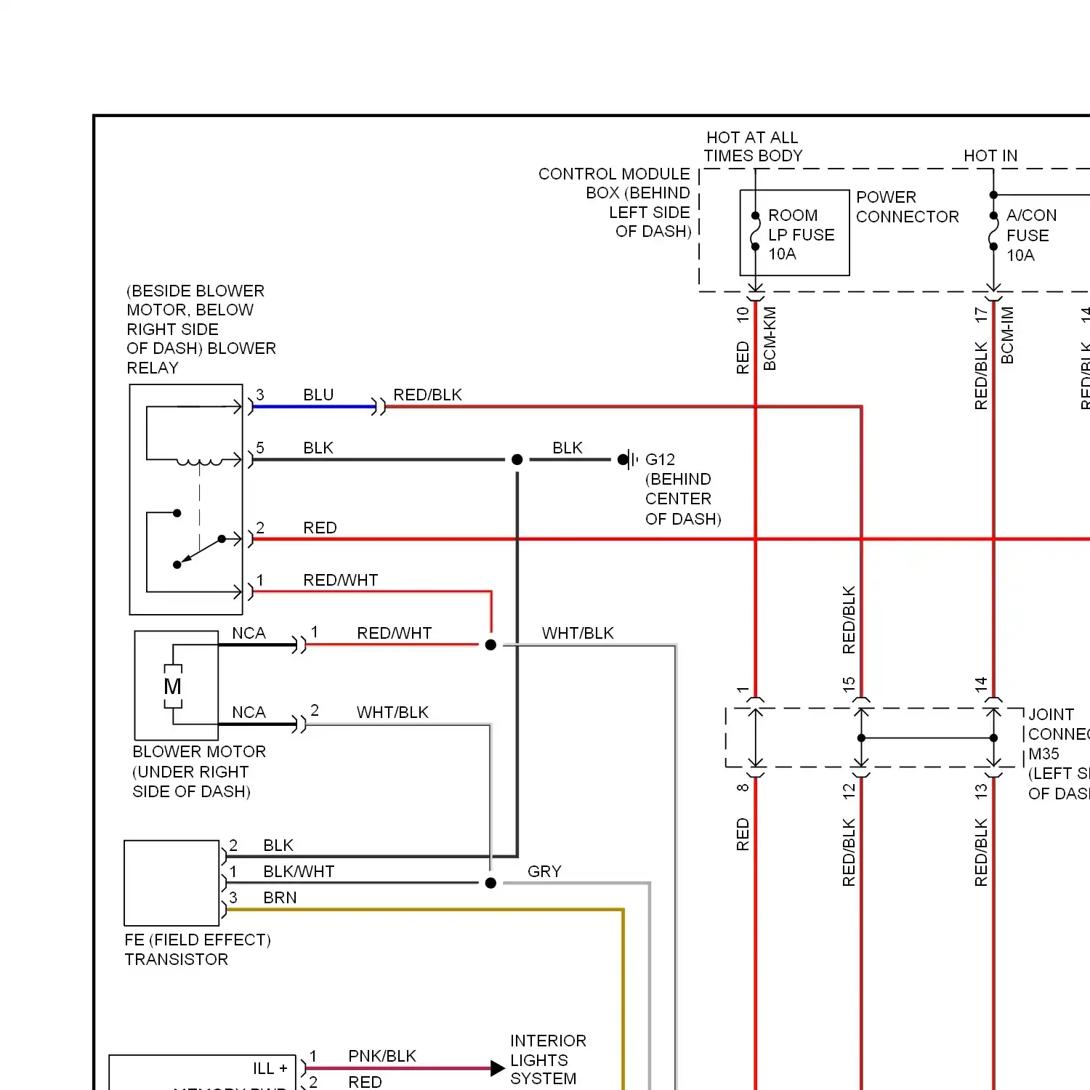Screen dimensions: 1090x1090
Task: Click vertical 'RED' label below pin 8
Action: coord(743,834)
